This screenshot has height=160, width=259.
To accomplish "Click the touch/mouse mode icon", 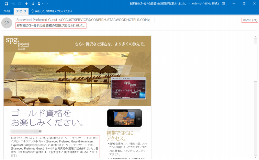I will pyautogui.click(x=39, y=4).
